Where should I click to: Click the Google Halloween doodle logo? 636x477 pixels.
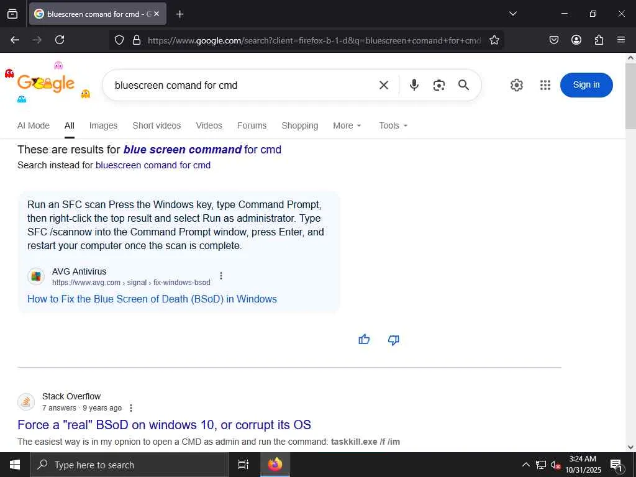[46, 83]
